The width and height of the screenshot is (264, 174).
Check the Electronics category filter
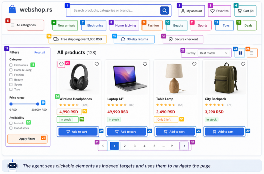11,65
